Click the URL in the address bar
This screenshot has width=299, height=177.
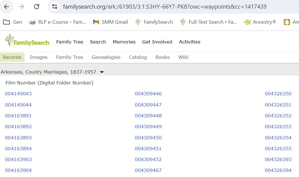(x=165, y=7)
